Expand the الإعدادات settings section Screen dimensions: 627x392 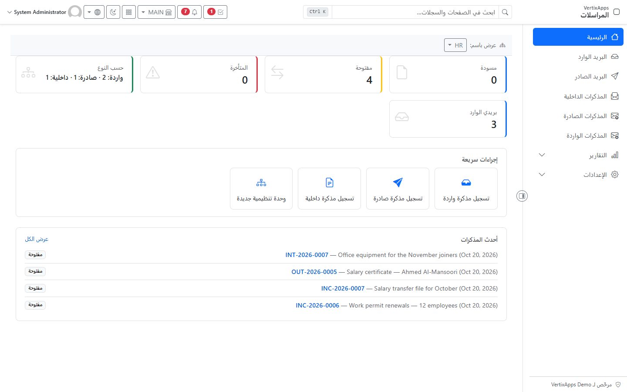click(x=578, y=175)
